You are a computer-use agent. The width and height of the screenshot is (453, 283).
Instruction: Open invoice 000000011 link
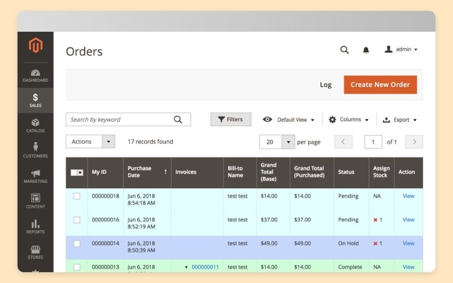pyautogui.click(x=205, y=267)
